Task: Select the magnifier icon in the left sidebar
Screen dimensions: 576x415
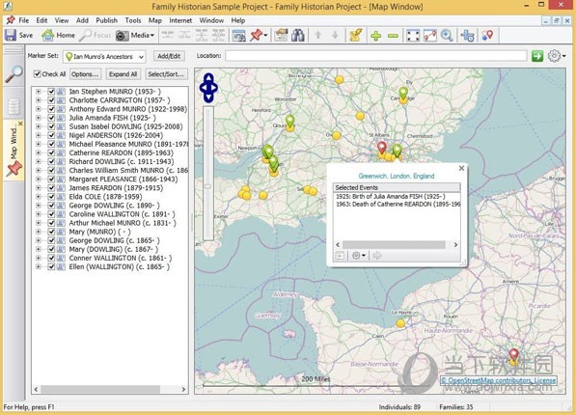Action: [14, 74]
